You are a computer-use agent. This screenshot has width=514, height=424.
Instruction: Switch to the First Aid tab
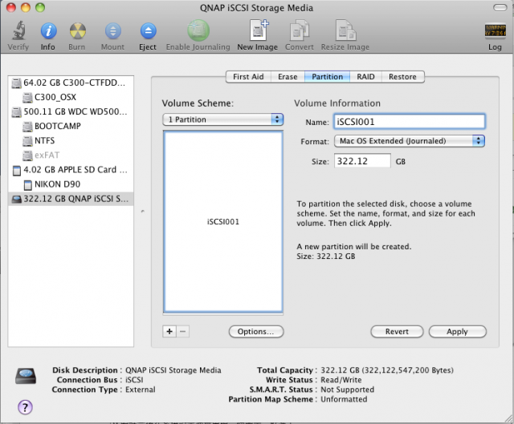tap(248, 77)
